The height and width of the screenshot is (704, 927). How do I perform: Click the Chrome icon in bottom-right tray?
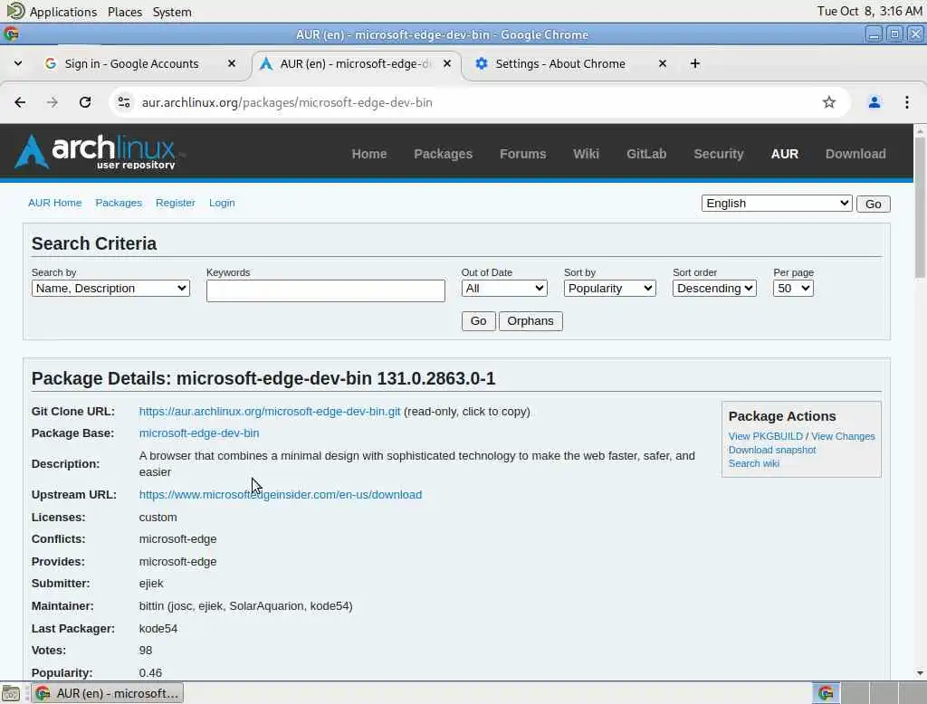tap(826, 693)
